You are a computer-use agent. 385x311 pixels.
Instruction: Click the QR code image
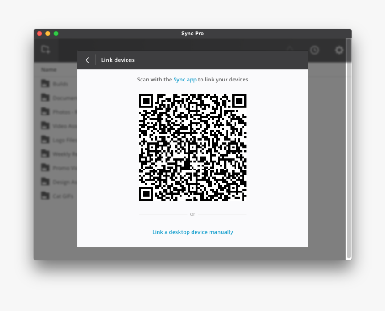[192, 147]
